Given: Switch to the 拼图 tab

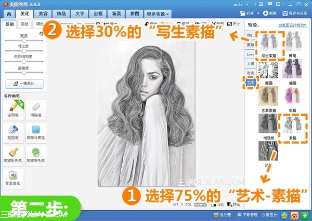Looking at the screenshot, I should tap(135, 13).
